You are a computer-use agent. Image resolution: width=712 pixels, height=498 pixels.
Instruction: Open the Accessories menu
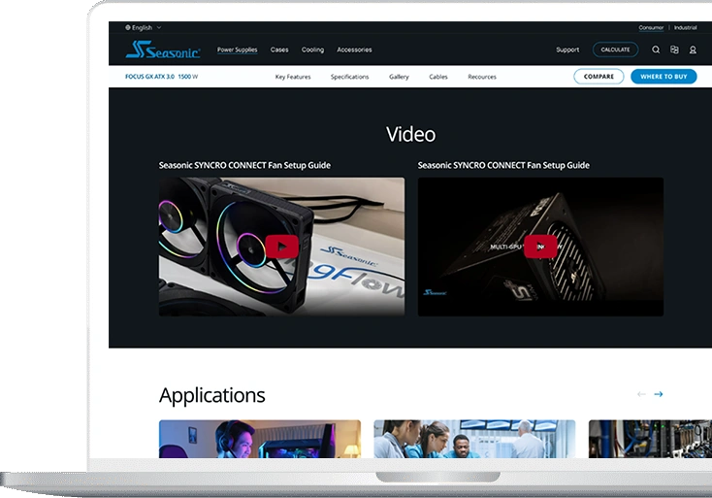tap(354, 50)
